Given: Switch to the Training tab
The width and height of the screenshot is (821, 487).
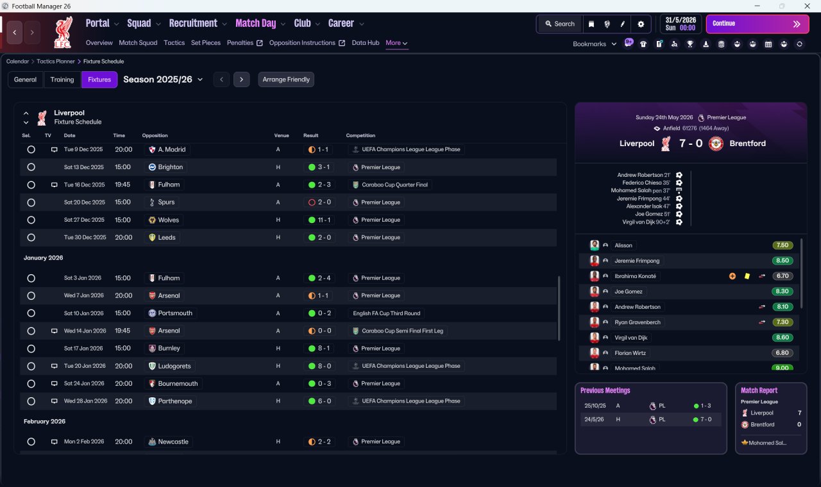Looking at the screenshot, I should tap(62, 79).
